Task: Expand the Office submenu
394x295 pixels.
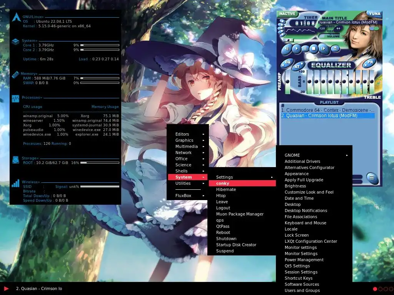Action: 188,159
